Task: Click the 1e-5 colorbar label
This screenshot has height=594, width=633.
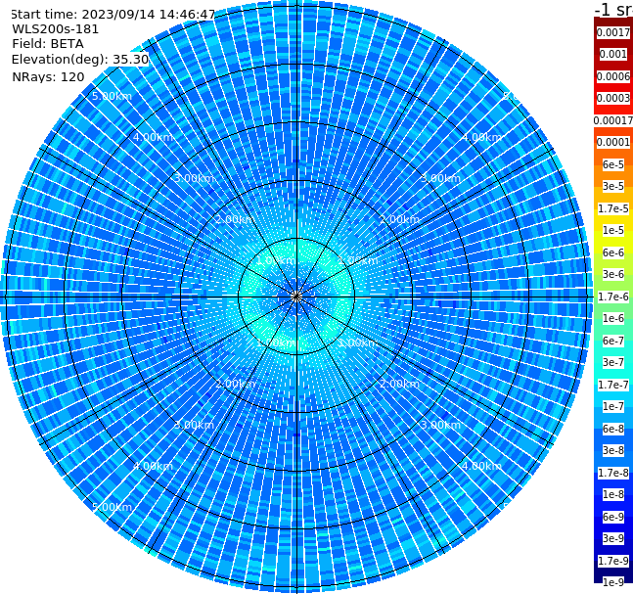Action: pyautogui.click(x=613, y=230)
